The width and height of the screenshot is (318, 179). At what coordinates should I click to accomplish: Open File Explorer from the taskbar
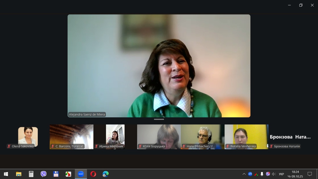[19, 174]
